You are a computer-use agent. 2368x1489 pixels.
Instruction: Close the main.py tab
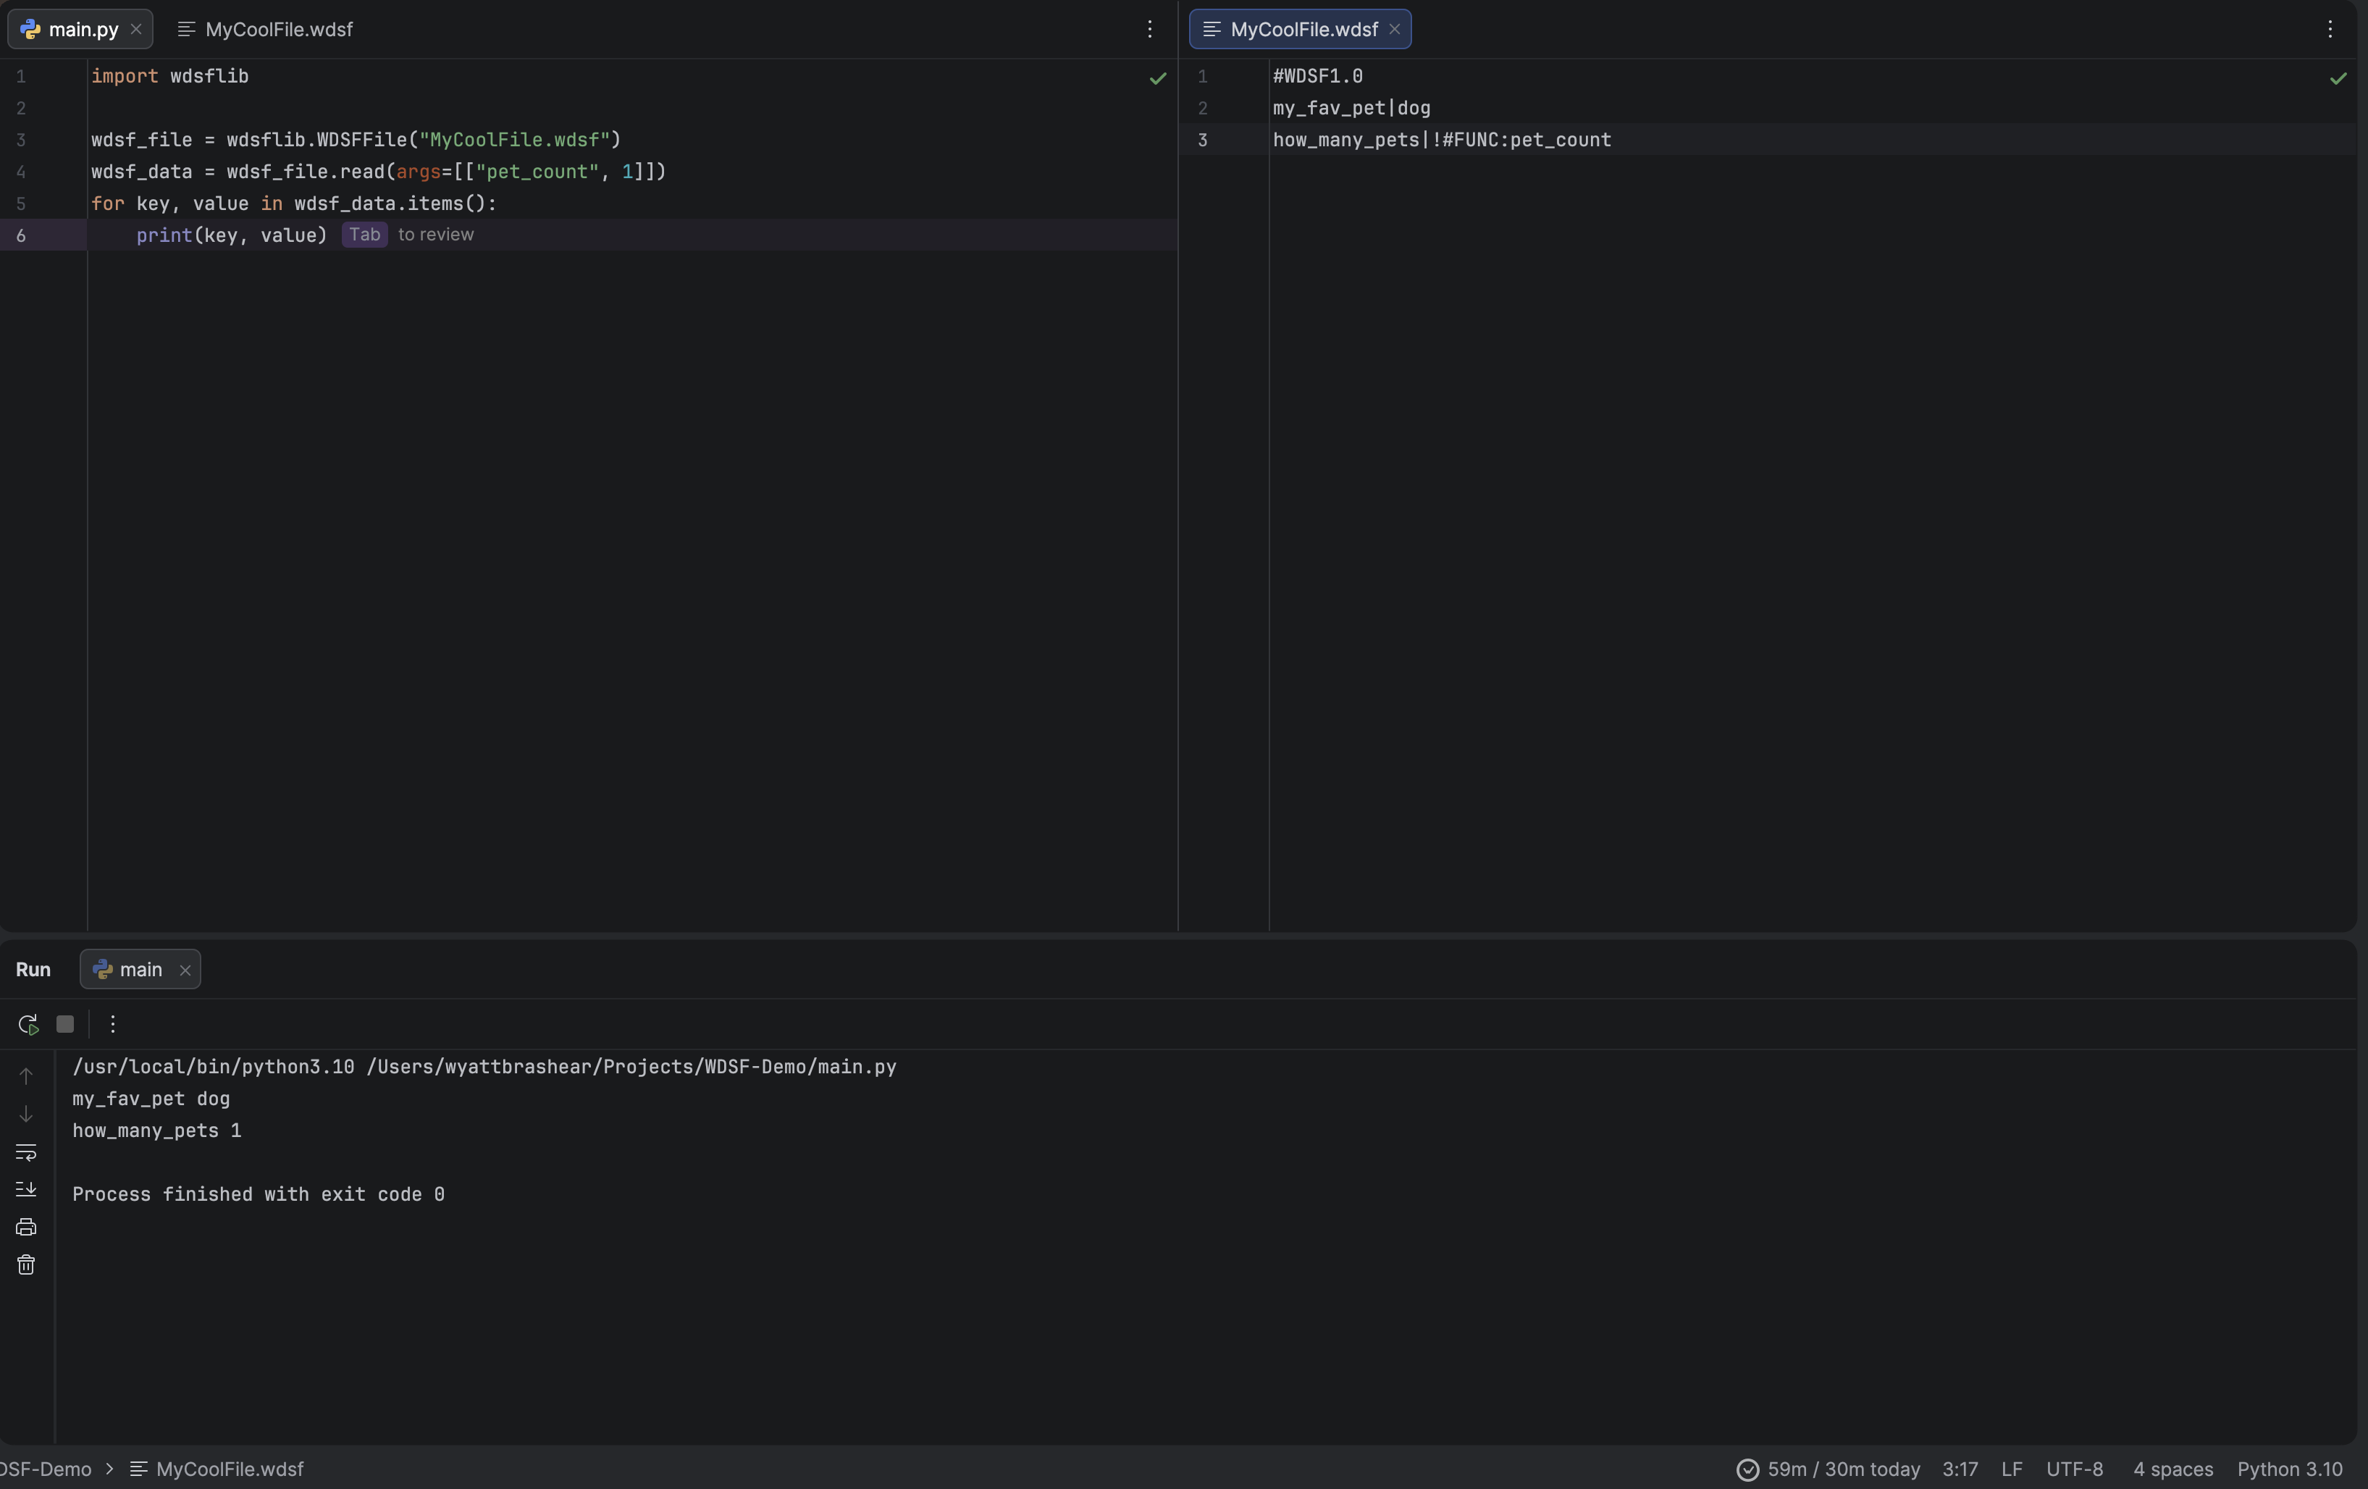pyautogui.click(x=137, y=30)
